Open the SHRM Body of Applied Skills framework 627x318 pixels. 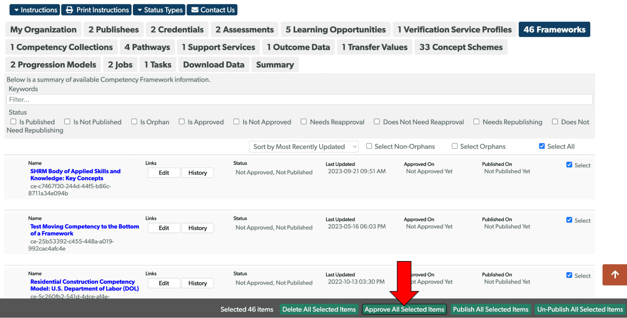click(x=75, y=175)
